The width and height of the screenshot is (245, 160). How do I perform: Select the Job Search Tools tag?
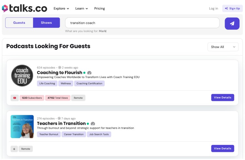click(99, 135)
